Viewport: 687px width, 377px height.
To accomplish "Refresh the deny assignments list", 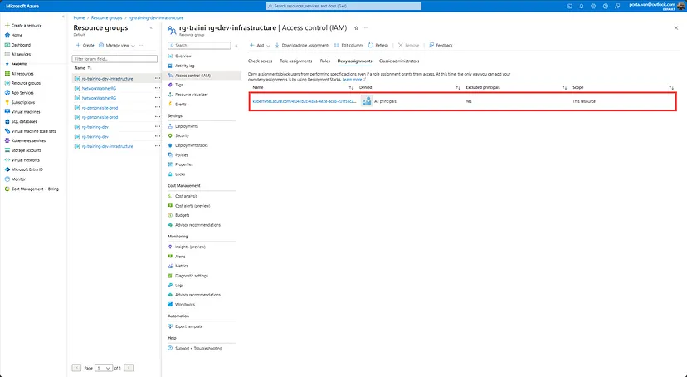I will click(x=378, y=45).
